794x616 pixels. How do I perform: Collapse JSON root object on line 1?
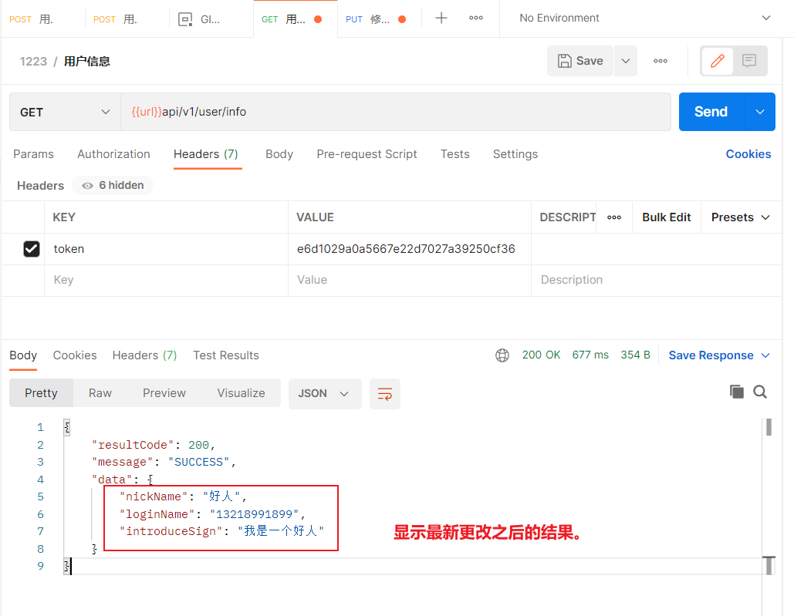[x=67, y=427]
